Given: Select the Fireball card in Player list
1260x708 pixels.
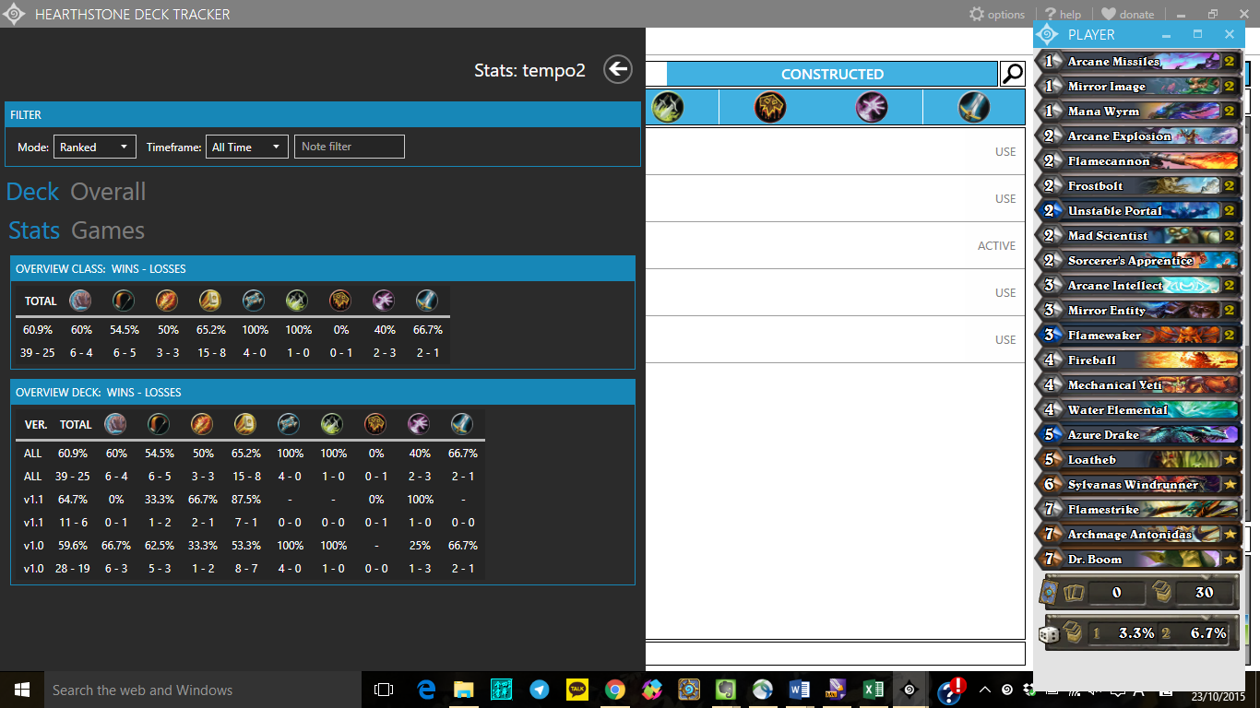Looking at the screenshot, I should [x=1138, y=360].
